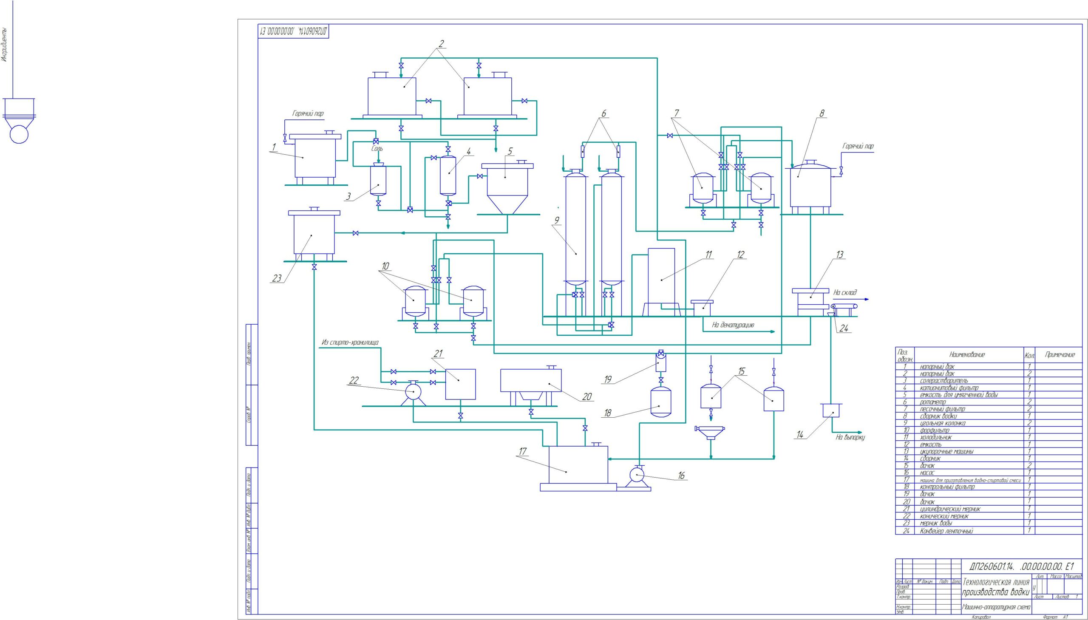
Task: Click table row 'конический мерник'
Action: coord(989,516)
